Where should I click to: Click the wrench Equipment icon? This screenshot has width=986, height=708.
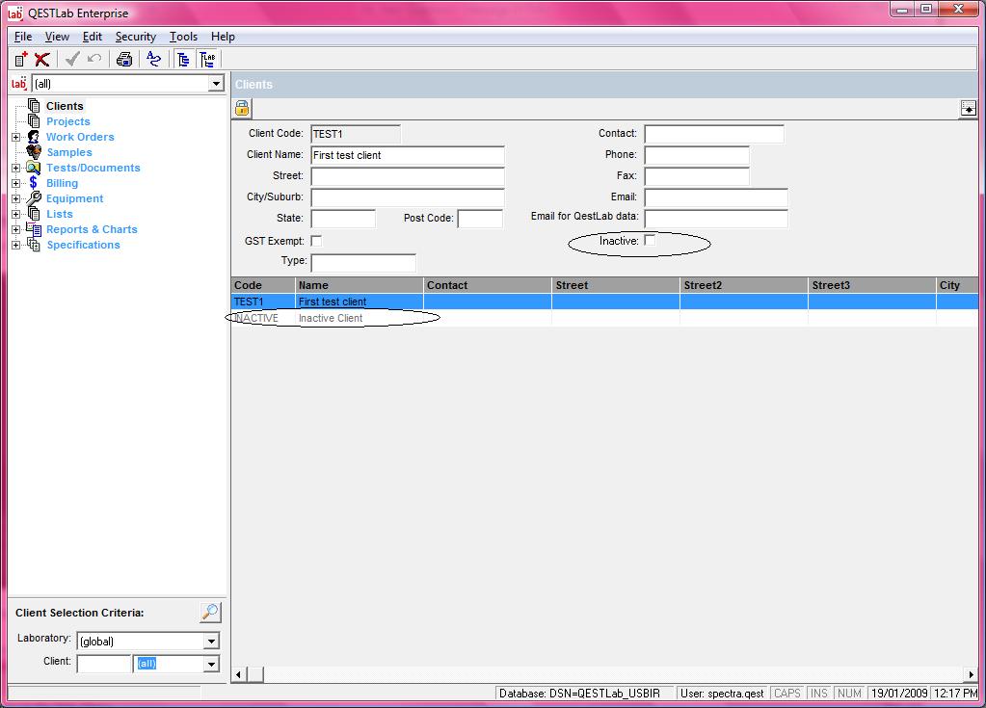[34, 198]
